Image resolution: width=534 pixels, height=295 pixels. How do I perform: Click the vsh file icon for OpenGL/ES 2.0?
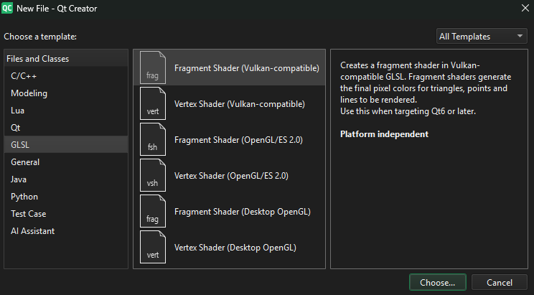tap(153, 175)
